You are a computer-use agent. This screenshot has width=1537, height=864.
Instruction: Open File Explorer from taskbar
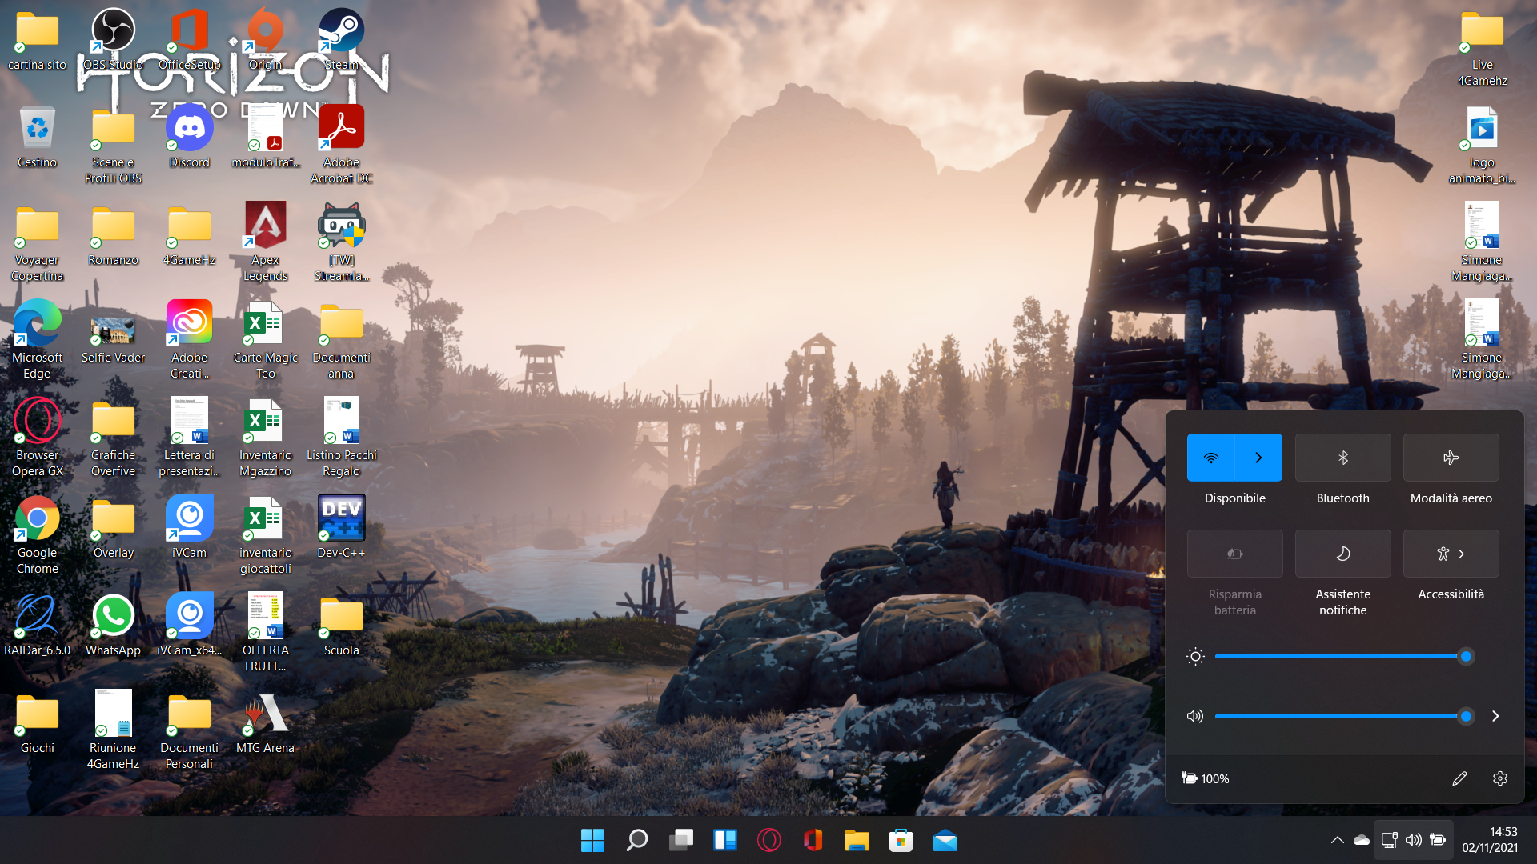857,840
